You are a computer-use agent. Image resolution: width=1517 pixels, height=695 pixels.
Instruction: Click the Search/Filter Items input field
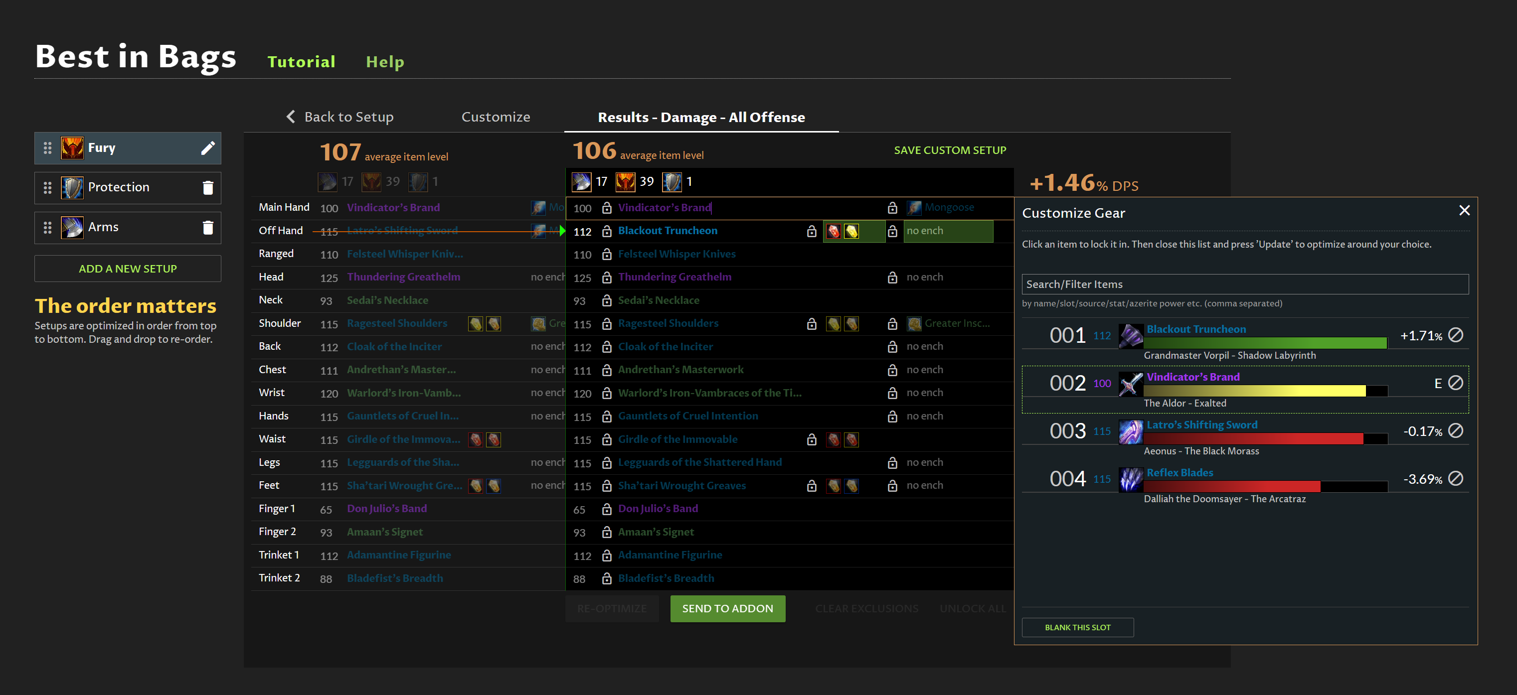(x=1244, y=284)
